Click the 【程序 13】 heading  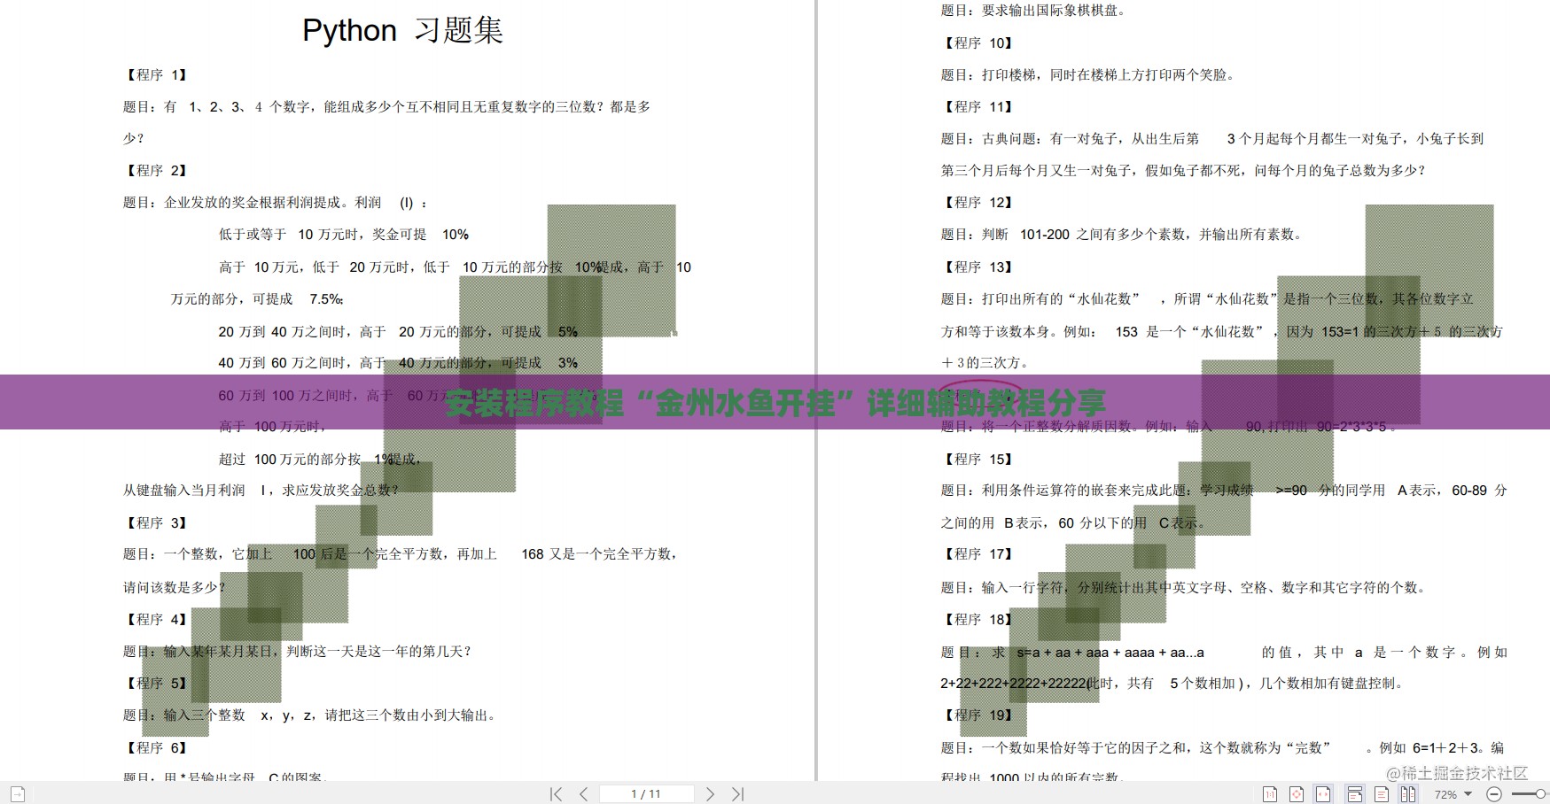point(978,267)
